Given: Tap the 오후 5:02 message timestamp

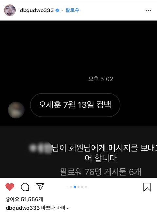Looking at the screenshot, I should pos(101,79).
